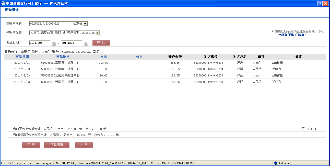
Task: Click the dialog icon in title bar
Action: (x=3, y=3)
